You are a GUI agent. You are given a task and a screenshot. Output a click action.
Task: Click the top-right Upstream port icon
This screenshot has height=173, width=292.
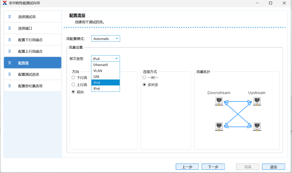[x=257, y=101]
